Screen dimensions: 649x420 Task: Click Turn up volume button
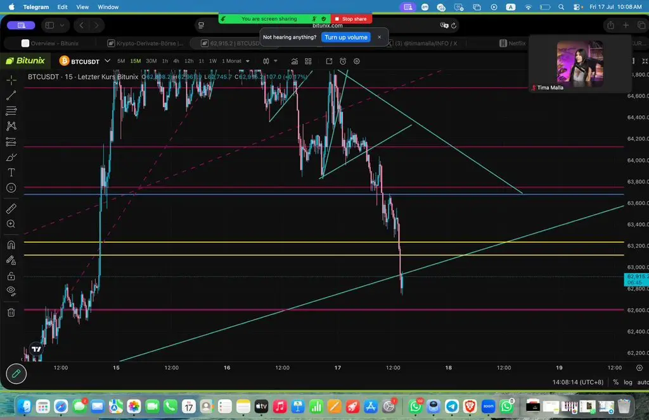(x=345, y=37)
